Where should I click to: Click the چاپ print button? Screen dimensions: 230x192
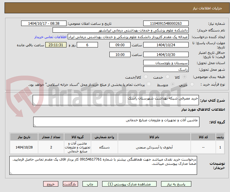pyautogui.click(x=90, y=184)
